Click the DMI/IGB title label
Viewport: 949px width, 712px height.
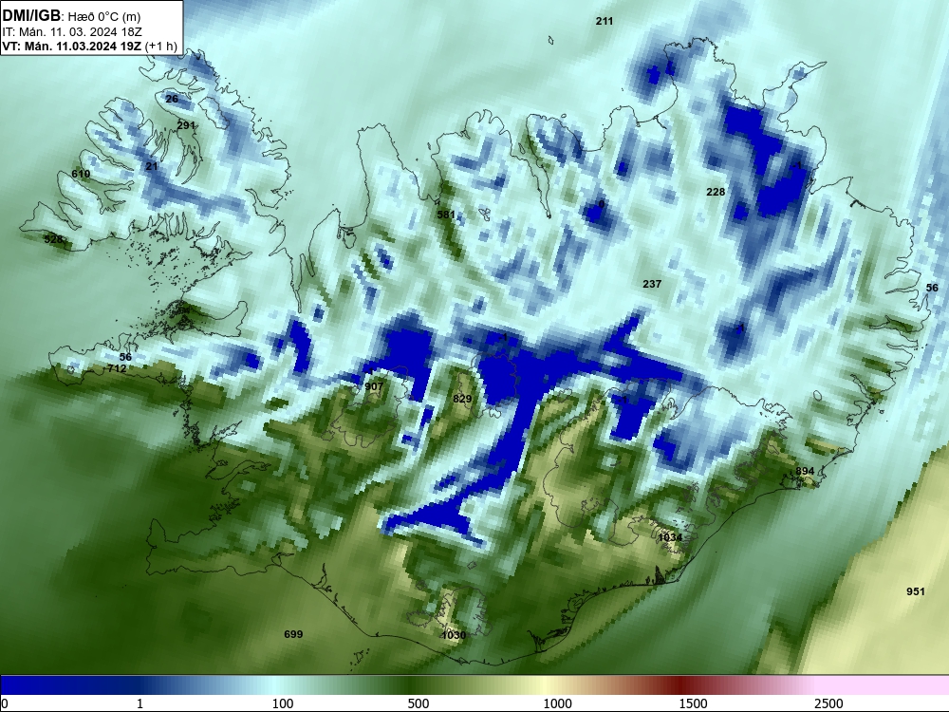[31, 16]
